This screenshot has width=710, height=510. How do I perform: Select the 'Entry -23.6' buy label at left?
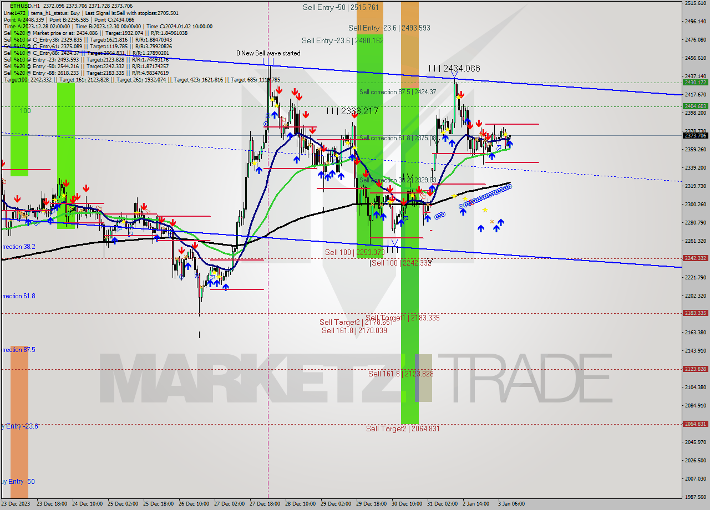click(x=19, y=426)
